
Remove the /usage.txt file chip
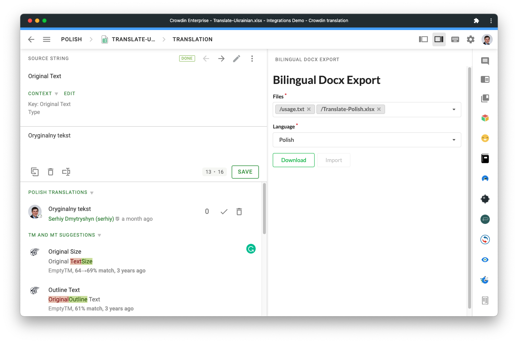coord(309,109)
